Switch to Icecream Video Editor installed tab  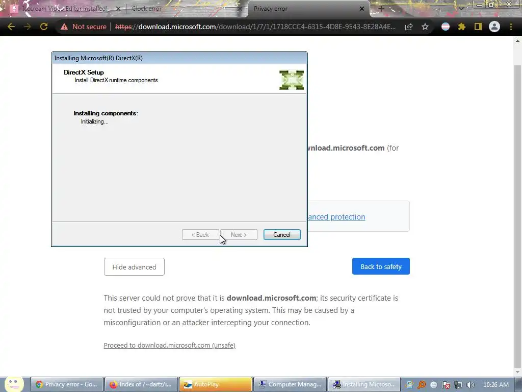[65, 9]
